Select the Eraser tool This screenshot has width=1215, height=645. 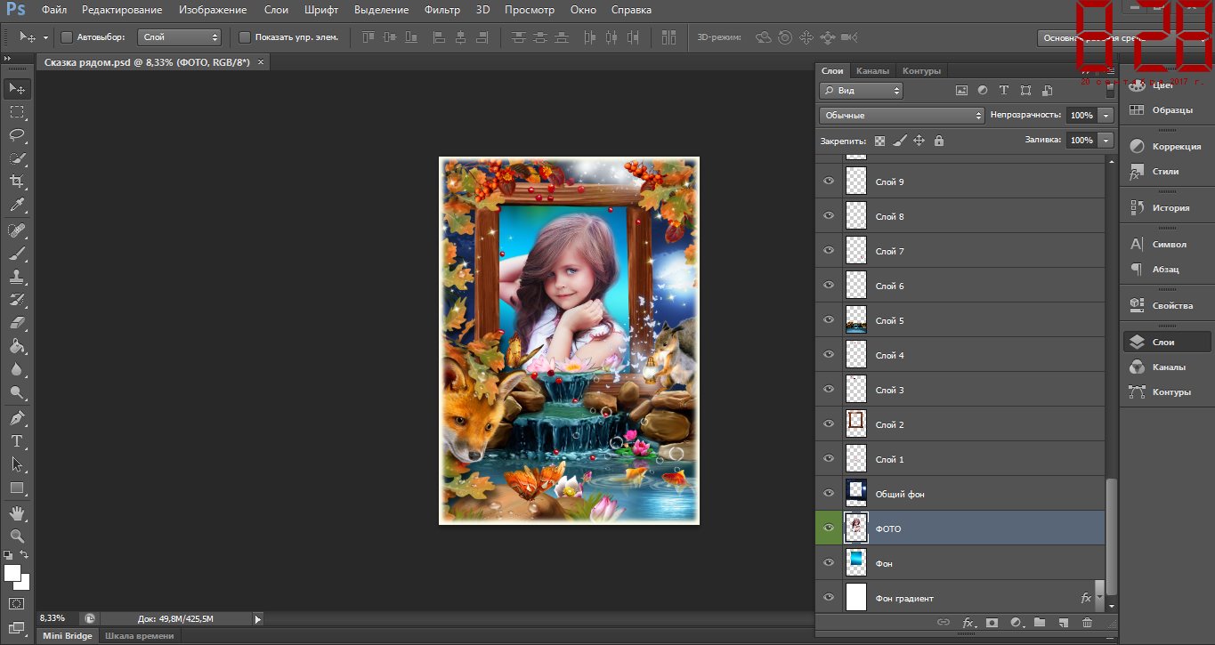(x=17, y=323)
